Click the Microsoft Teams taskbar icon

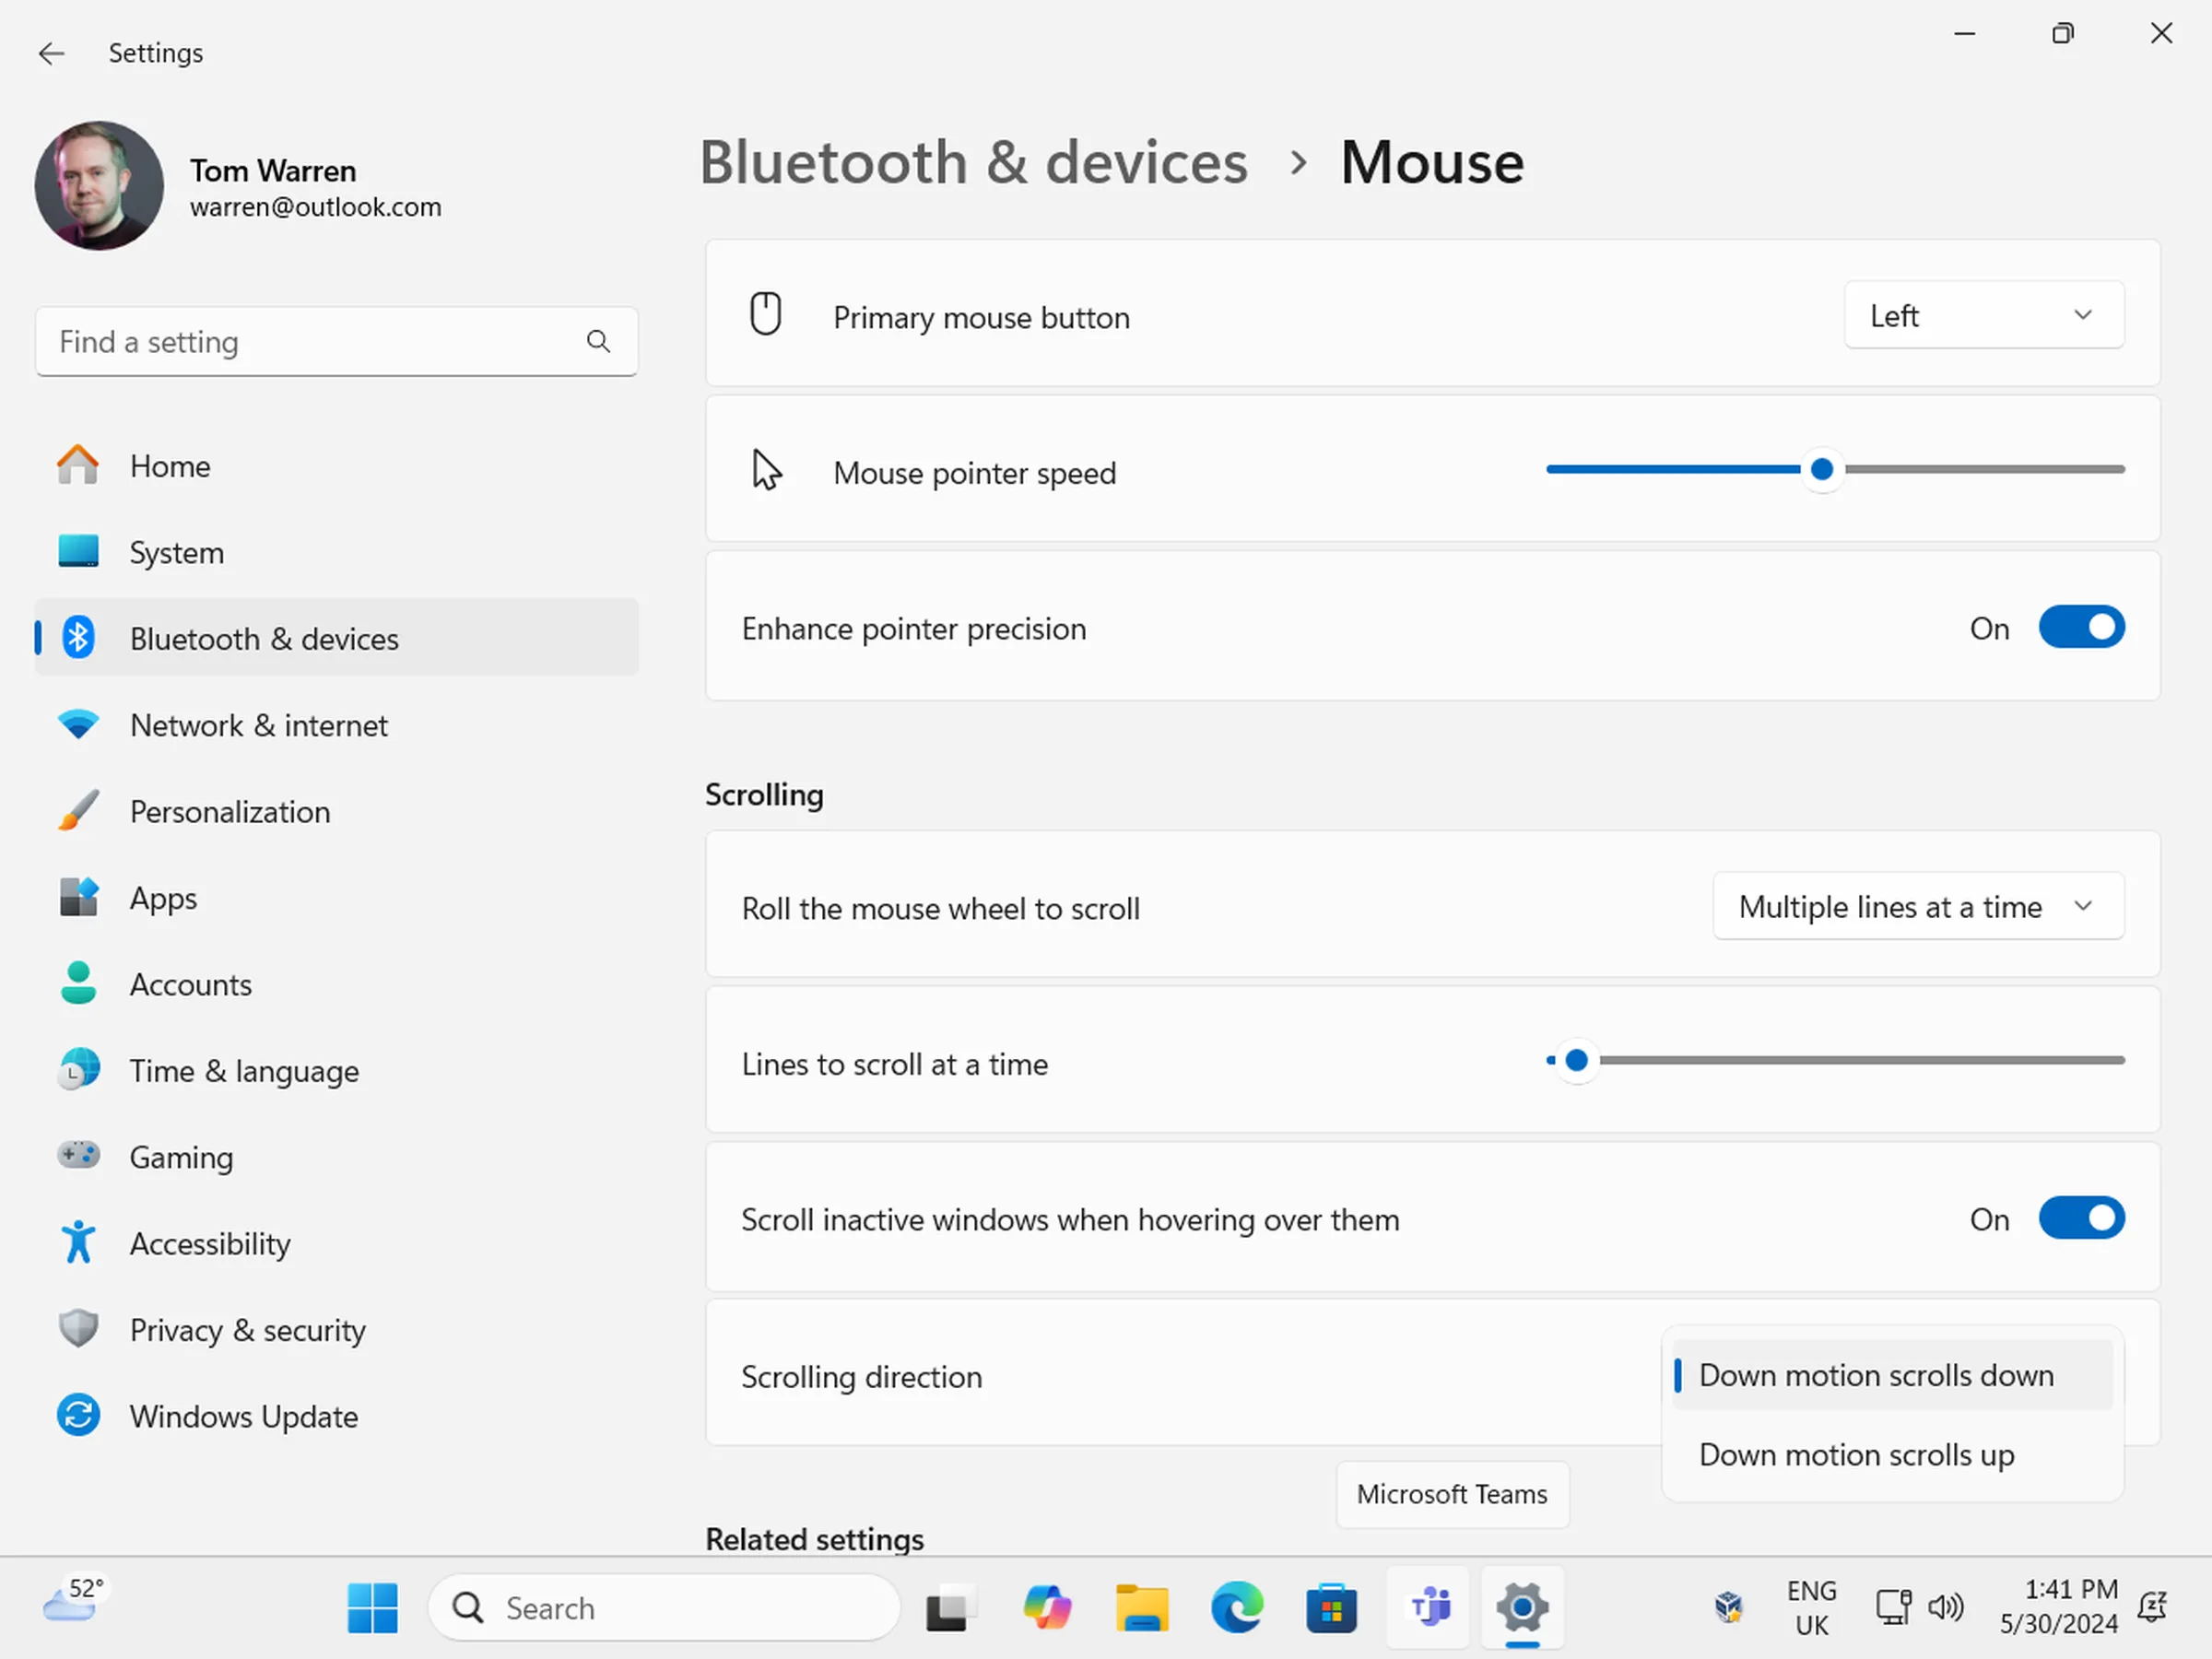[1429, 1606]
